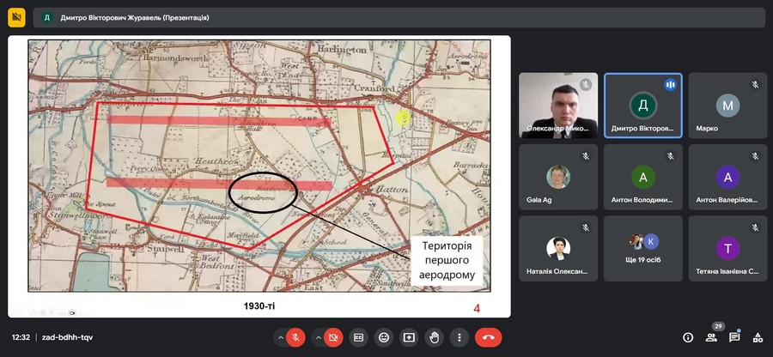Select Марко's participant tile
Viewport: 773px width, 357px height.
[727, 105]
